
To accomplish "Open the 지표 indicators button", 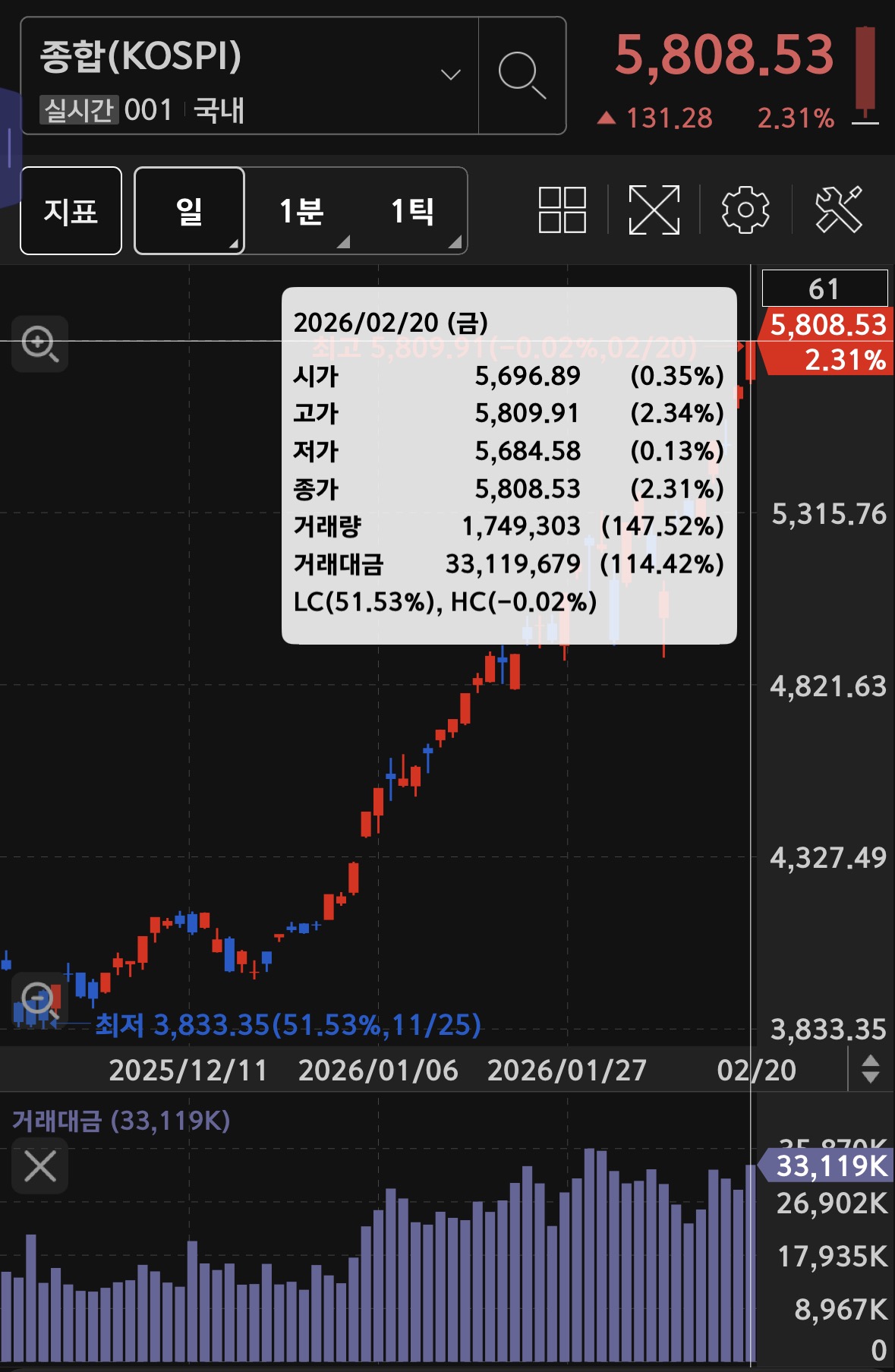I will [71, 210].
